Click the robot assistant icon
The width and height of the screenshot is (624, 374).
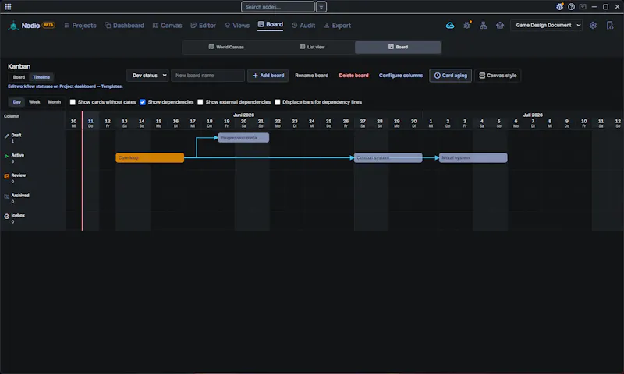pyautogui.click(x=500, y=26)
